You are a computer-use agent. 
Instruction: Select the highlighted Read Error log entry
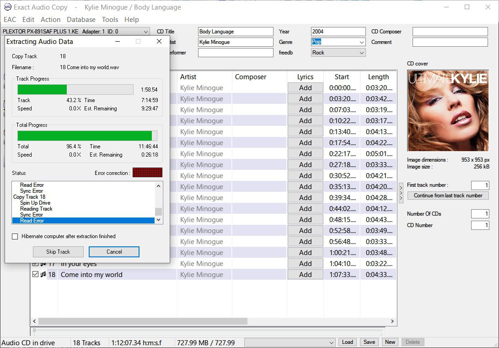(x=83, y=221)
